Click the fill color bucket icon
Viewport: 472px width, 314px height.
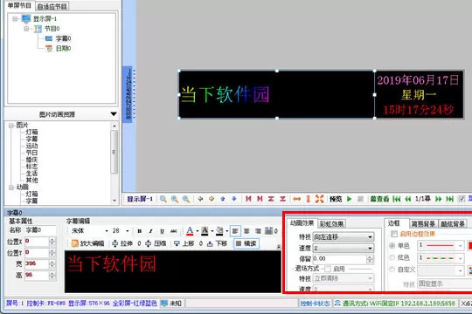click(219, 231)
